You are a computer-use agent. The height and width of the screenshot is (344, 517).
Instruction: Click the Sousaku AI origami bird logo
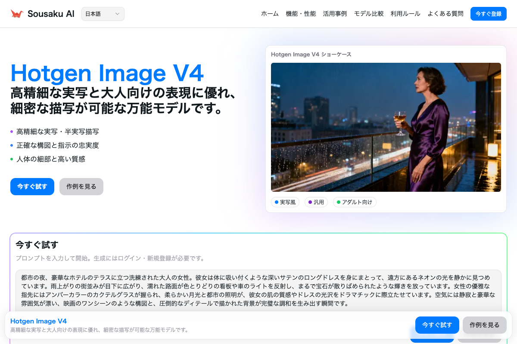click(17, 14)
